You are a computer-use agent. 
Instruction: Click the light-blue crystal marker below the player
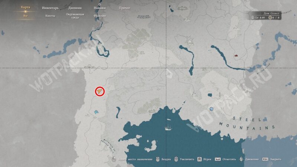pos(96,112)
